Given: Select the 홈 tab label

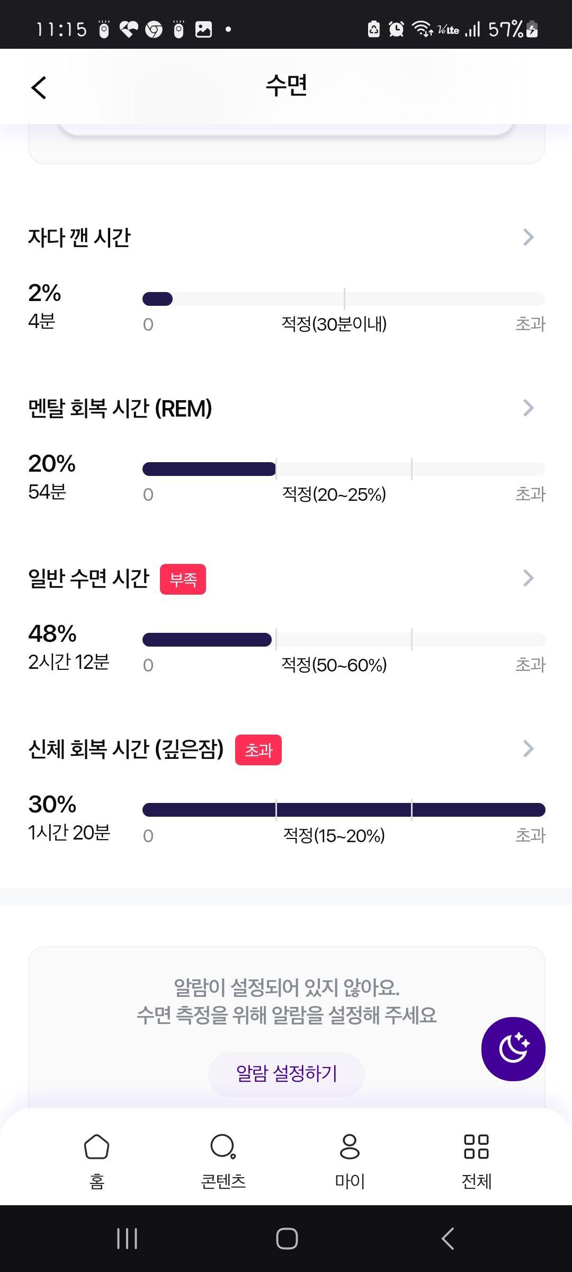Looking at the screenshot, I should (97, 1181).
